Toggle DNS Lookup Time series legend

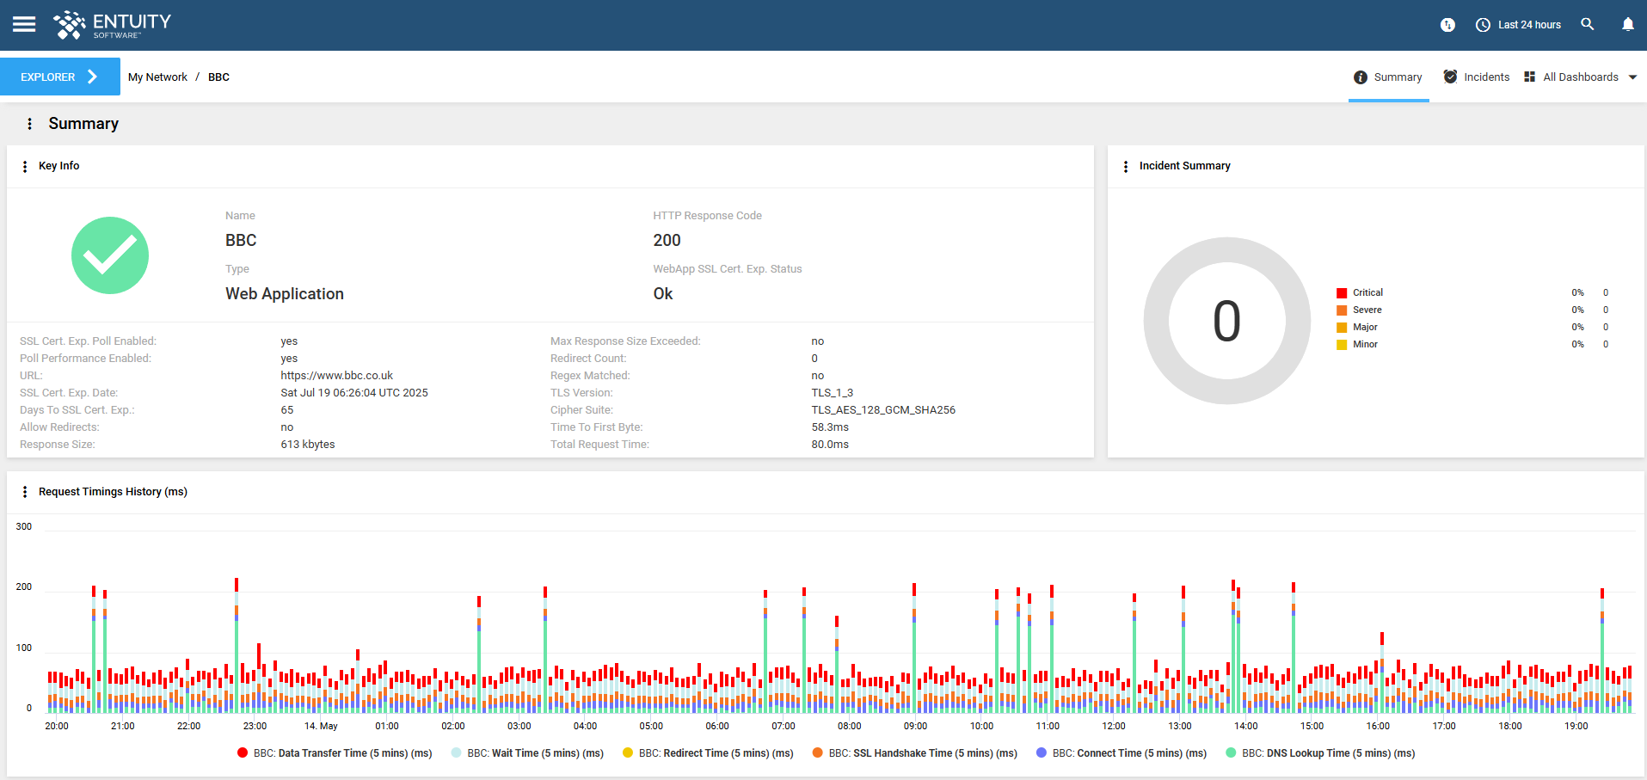[1320, 753]
